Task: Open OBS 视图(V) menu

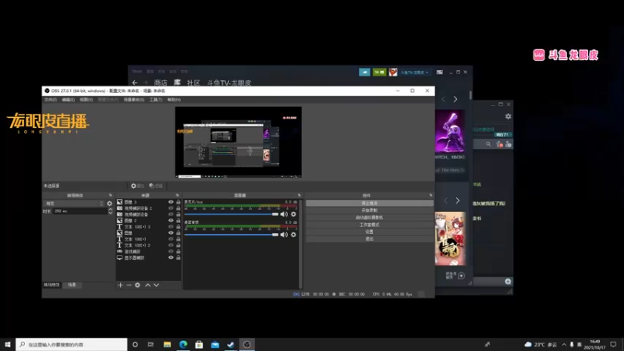Action: click(x=86, y=100)
